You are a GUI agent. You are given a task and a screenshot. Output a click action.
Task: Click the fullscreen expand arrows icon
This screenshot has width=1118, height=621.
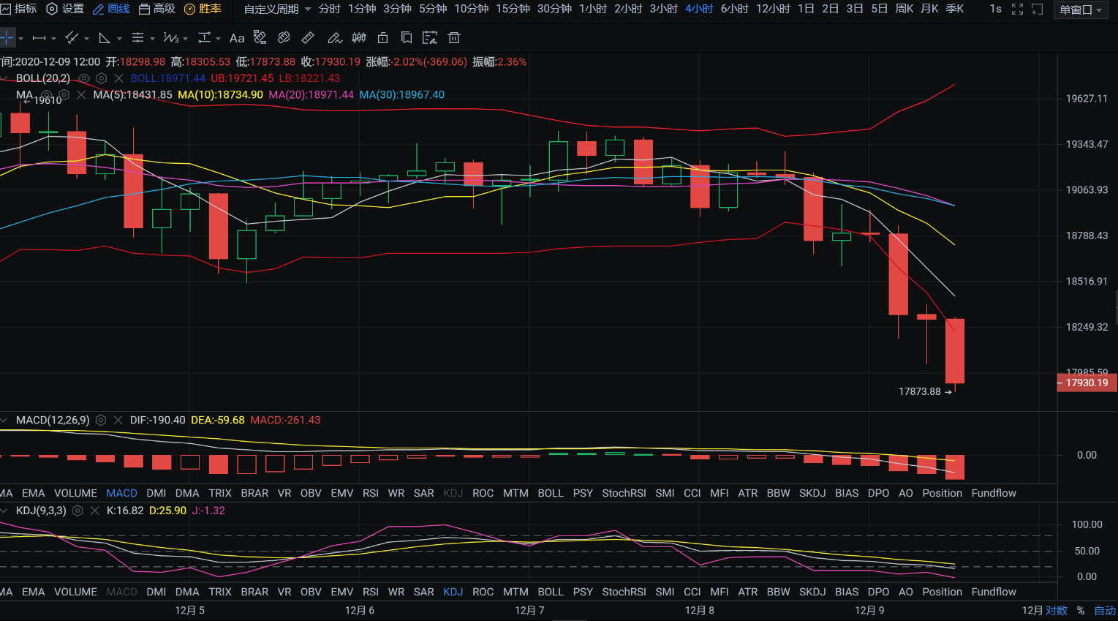point(1017,10)
